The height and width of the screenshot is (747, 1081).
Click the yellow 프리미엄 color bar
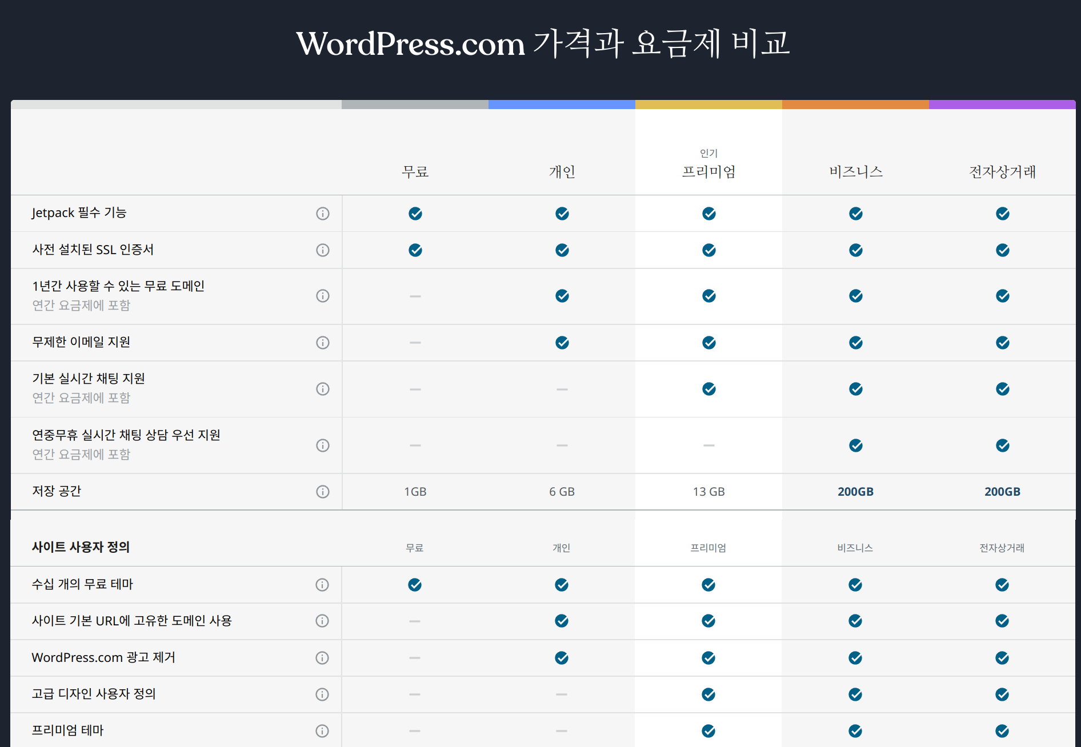[708, 105]
